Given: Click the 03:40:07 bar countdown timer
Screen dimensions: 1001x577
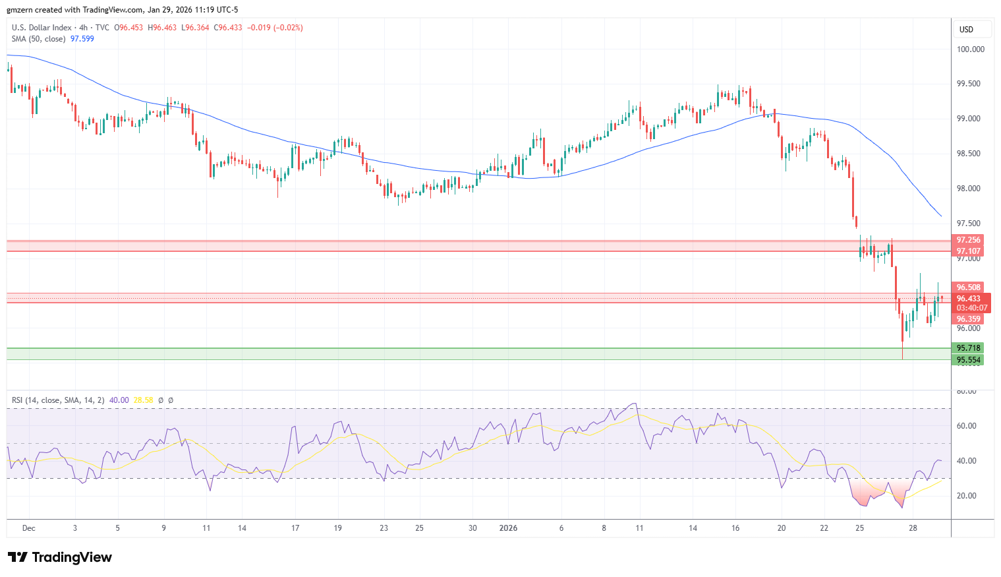Looking at the screenshot, I should (972, 308).
